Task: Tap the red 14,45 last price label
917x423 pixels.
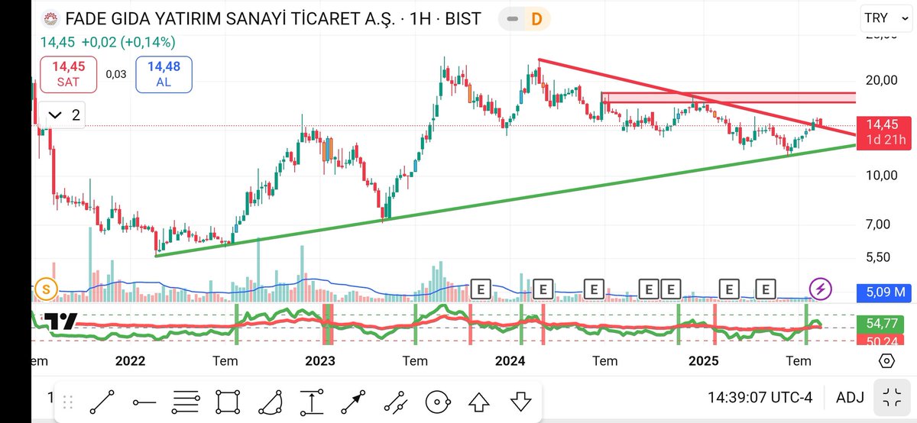Action: click(x=886, y=131)
